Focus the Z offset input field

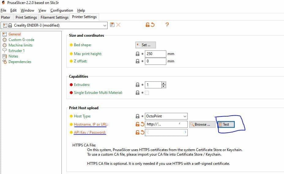155,61
